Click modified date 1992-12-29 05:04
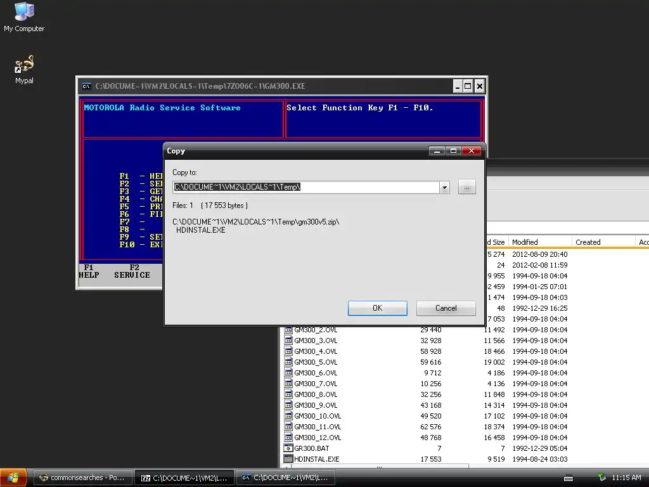The width and height of the screenshot is (649, 487). tap(540, 448)
